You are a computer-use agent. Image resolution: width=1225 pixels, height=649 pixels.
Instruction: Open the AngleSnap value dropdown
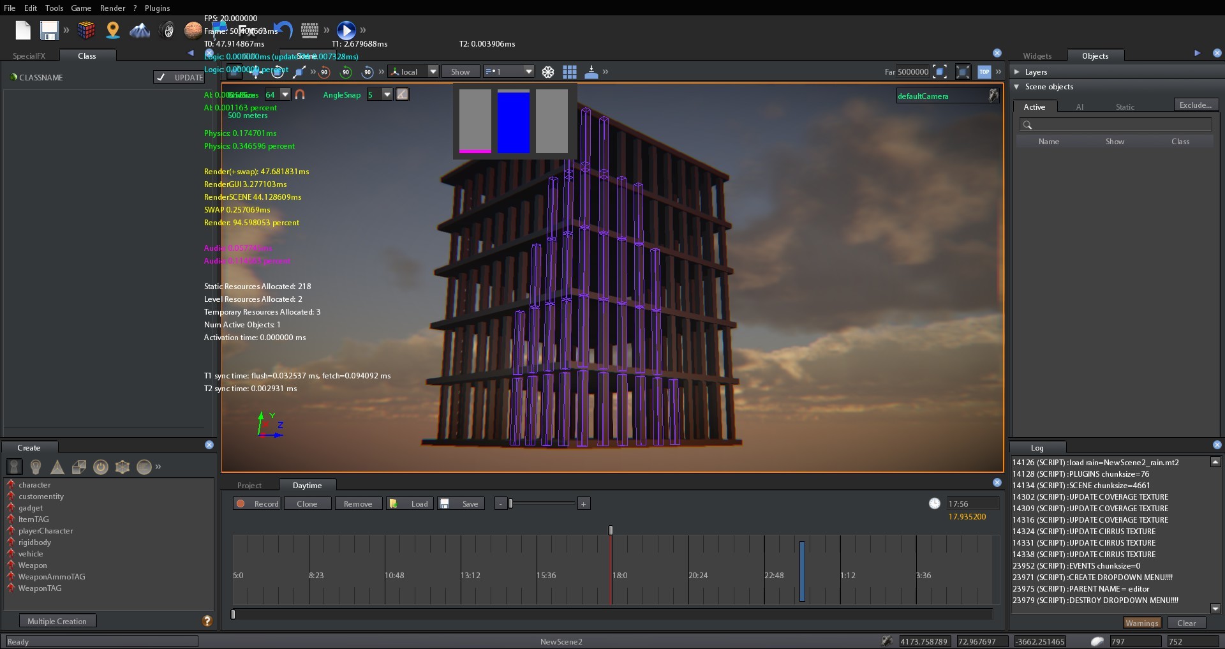click(387, 94)
